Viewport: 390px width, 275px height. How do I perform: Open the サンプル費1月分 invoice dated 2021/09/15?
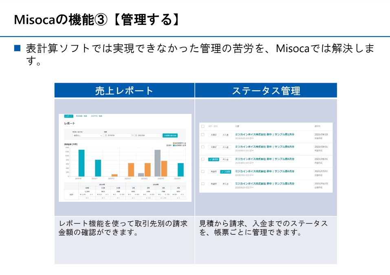point(264,134)
